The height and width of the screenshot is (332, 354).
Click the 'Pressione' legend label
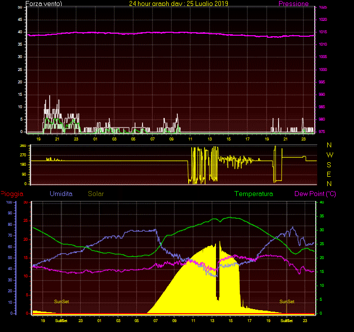pyautogui.click(x=293, y=3)
